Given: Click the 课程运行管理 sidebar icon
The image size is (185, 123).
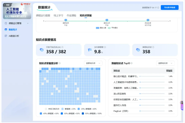Looking at the screenshot, I should [x=6, y=23].
